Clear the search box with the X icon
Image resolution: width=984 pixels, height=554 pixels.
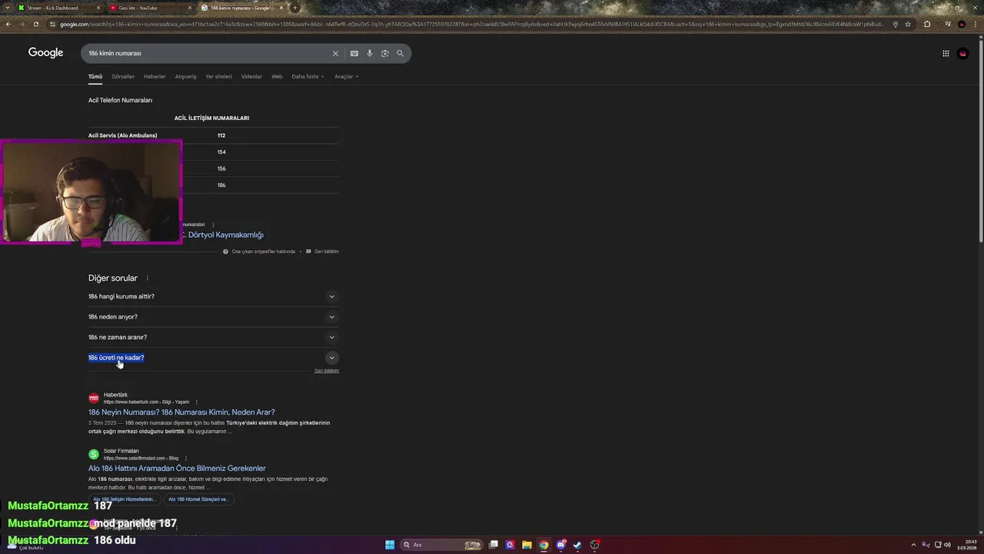tap(335, 53)
